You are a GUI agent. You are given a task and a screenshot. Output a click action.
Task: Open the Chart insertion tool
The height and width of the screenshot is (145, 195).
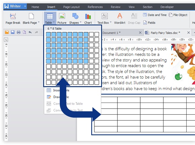click(88, 18)
